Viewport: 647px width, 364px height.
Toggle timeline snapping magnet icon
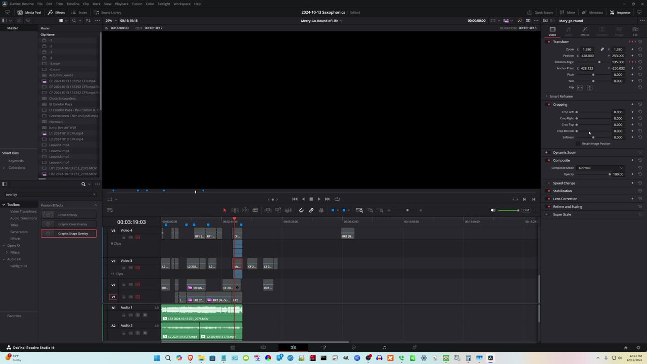(x=301, y=210)
